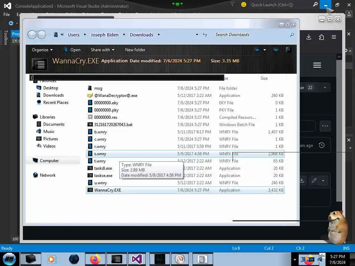
Task: Select the tasksе.exe application row
Action: [x=185, y=176]
